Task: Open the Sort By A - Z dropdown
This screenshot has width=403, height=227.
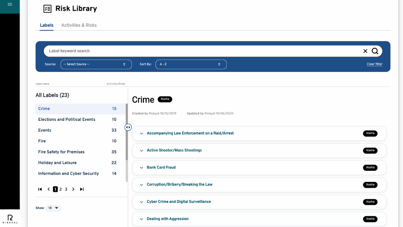Action: point(191,64)
